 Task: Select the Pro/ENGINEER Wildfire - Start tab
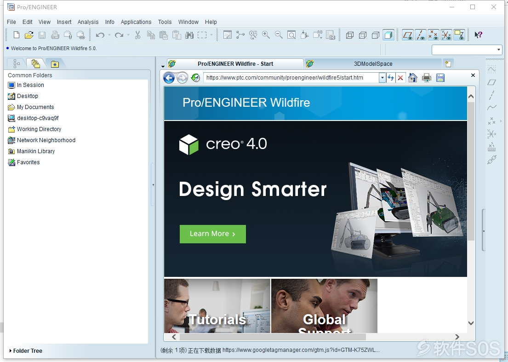coord(235,64)
